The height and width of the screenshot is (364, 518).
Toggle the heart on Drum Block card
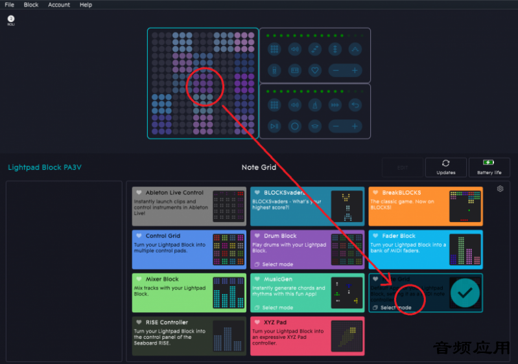257,236
